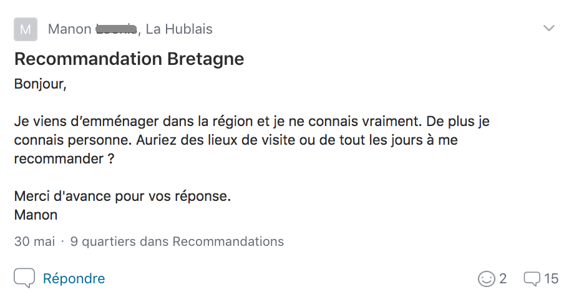Open the post options chevron menu
Viewport: 574px width, 302px height.
tap(549, 28)
